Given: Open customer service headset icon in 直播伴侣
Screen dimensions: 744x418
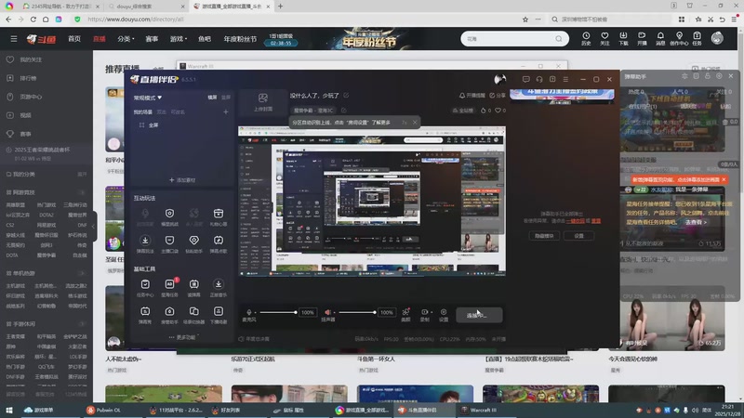Looking at the screenshot, I should [539, 79].
